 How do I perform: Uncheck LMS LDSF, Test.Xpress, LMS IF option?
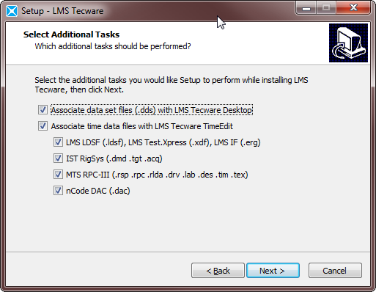tap(58, 142)
